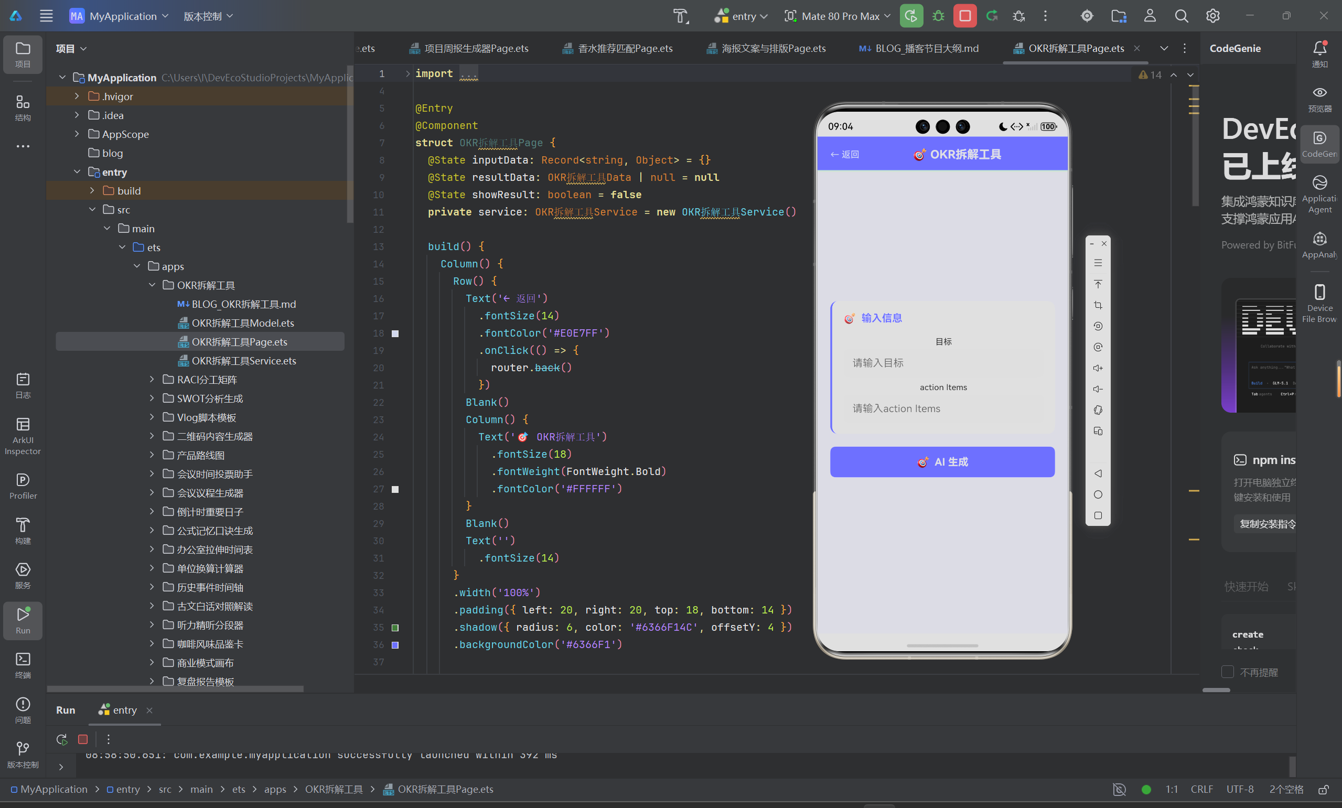Open the 问题 problems tool window
Screen dimensions: 1342x808
23,710
